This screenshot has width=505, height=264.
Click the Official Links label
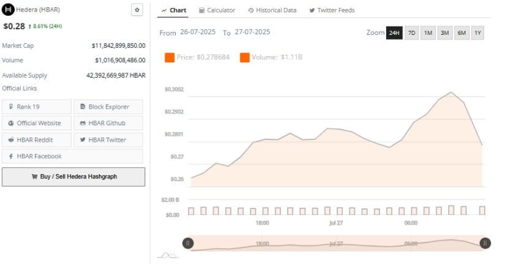coord(20,88)
